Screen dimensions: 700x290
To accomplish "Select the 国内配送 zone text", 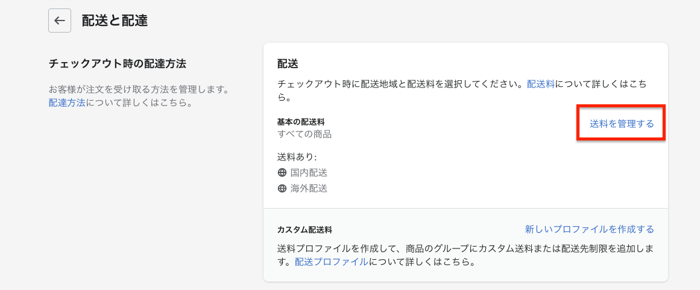I will click(309, 172).
